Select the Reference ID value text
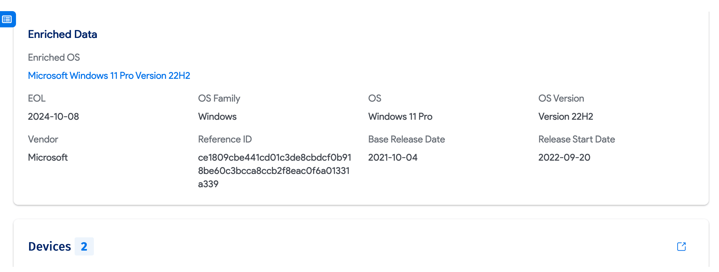The height and width of the screenshot is (272, 719). click(275, 170)
